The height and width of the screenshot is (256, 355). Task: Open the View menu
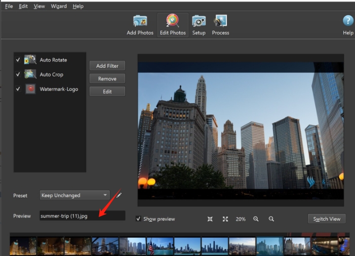click(39, 7)
